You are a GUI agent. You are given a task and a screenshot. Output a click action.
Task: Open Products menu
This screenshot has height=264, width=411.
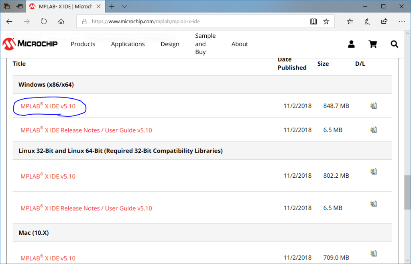83,44
